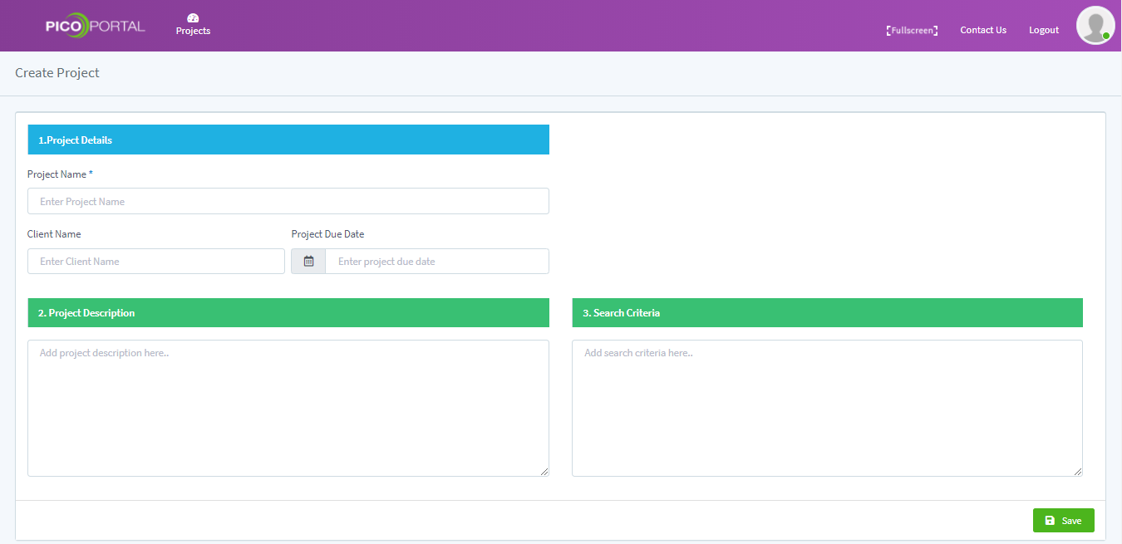Toggle Fullscreen mode
This screenshot has width=1122, height=544.
(912, 30)
